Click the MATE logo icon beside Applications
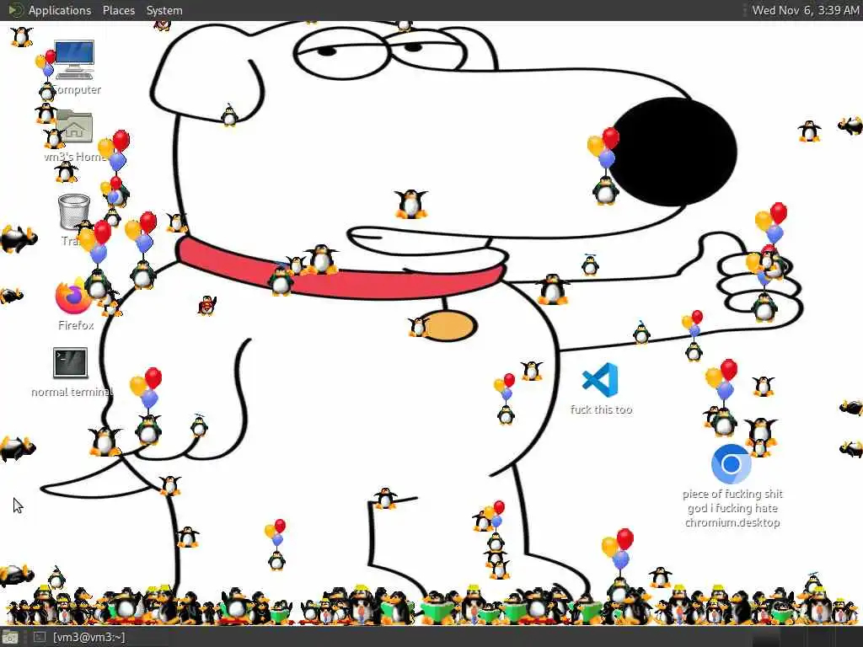Image resolution: width=863 pixels, height=647 pixels. coord(15,10)
